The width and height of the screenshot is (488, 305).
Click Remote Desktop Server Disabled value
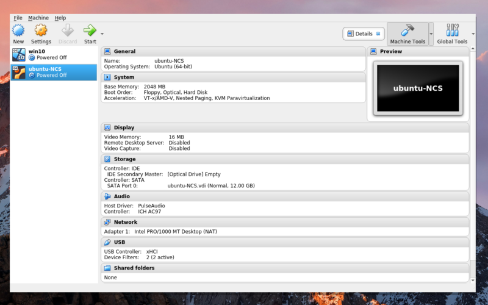pos(179,143)
